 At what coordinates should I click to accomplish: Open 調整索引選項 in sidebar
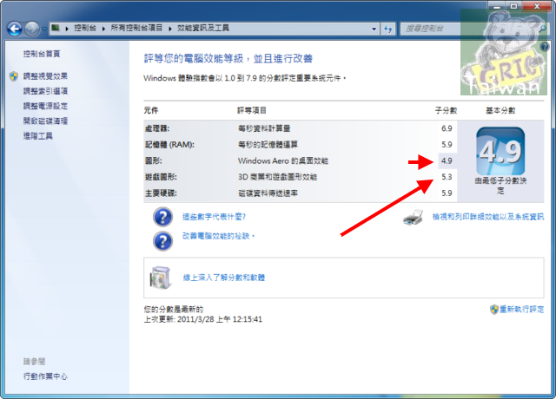(x=45, y=91)
